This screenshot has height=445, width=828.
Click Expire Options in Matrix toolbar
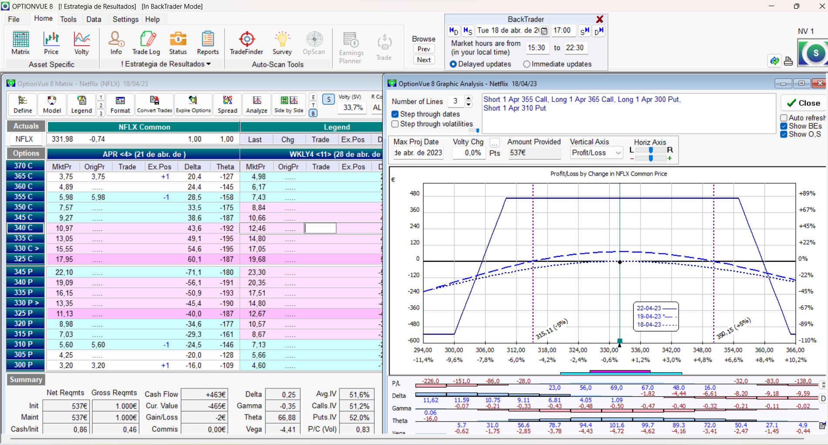[193, 105]
